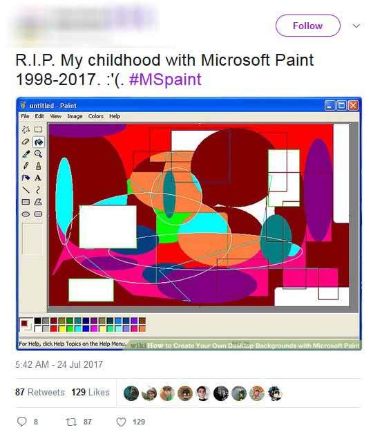Open the Image menu
The height and width of the screenshot is (430, 382).
click(75, 116)
